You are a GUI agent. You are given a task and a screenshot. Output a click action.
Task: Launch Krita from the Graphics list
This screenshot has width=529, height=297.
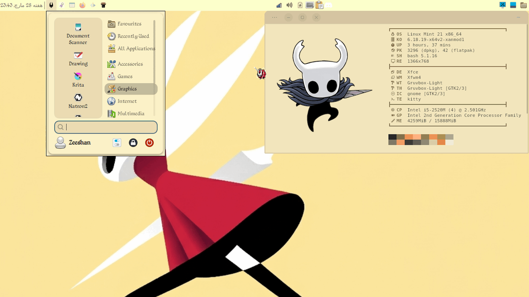tap(78, 80)
